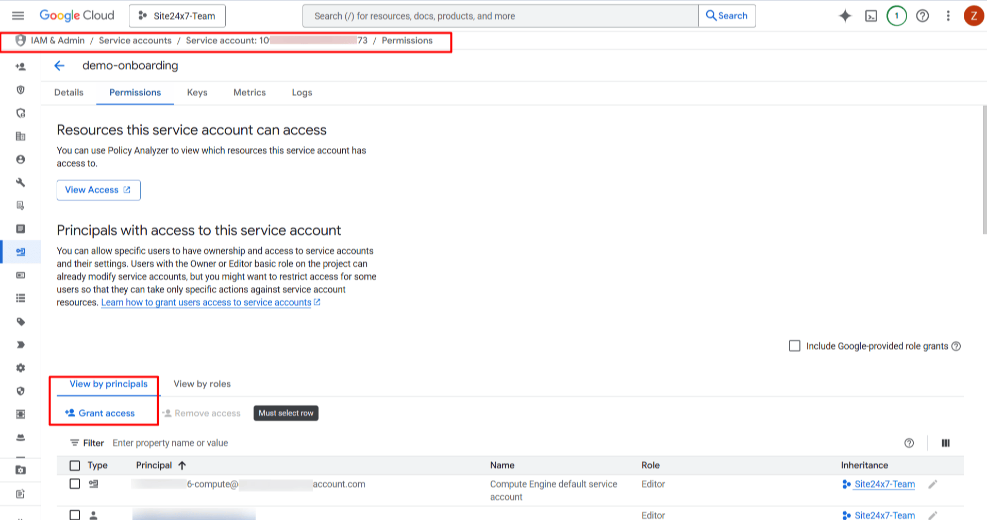Open the Site24x7-Team project selector
The width and height of the screenshot is (987, 520).
(177, 16)
